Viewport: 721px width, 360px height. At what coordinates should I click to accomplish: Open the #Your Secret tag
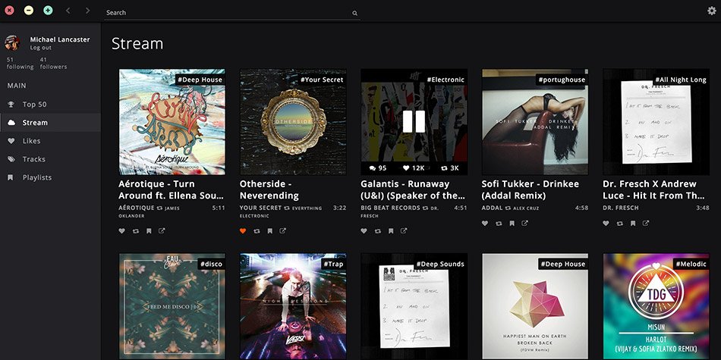click(x=322, y=80)
